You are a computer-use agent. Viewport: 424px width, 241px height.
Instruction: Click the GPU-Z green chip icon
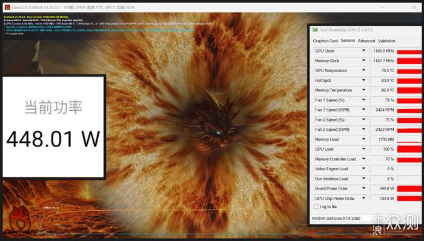pos(315,30)
